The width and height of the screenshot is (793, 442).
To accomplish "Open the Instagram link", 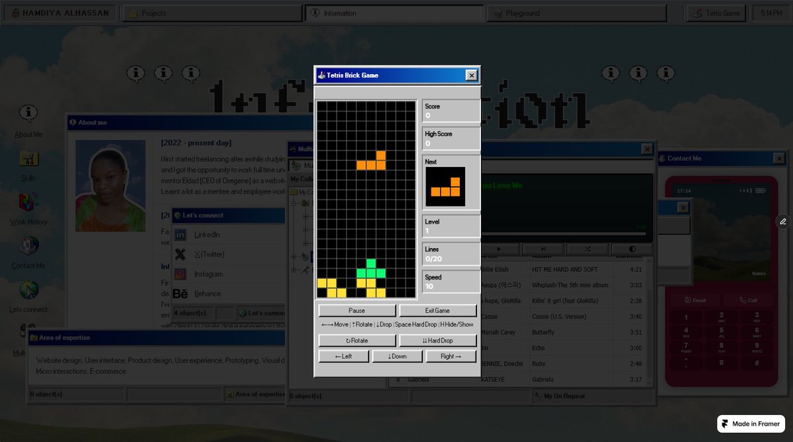I will coord(209,274).
